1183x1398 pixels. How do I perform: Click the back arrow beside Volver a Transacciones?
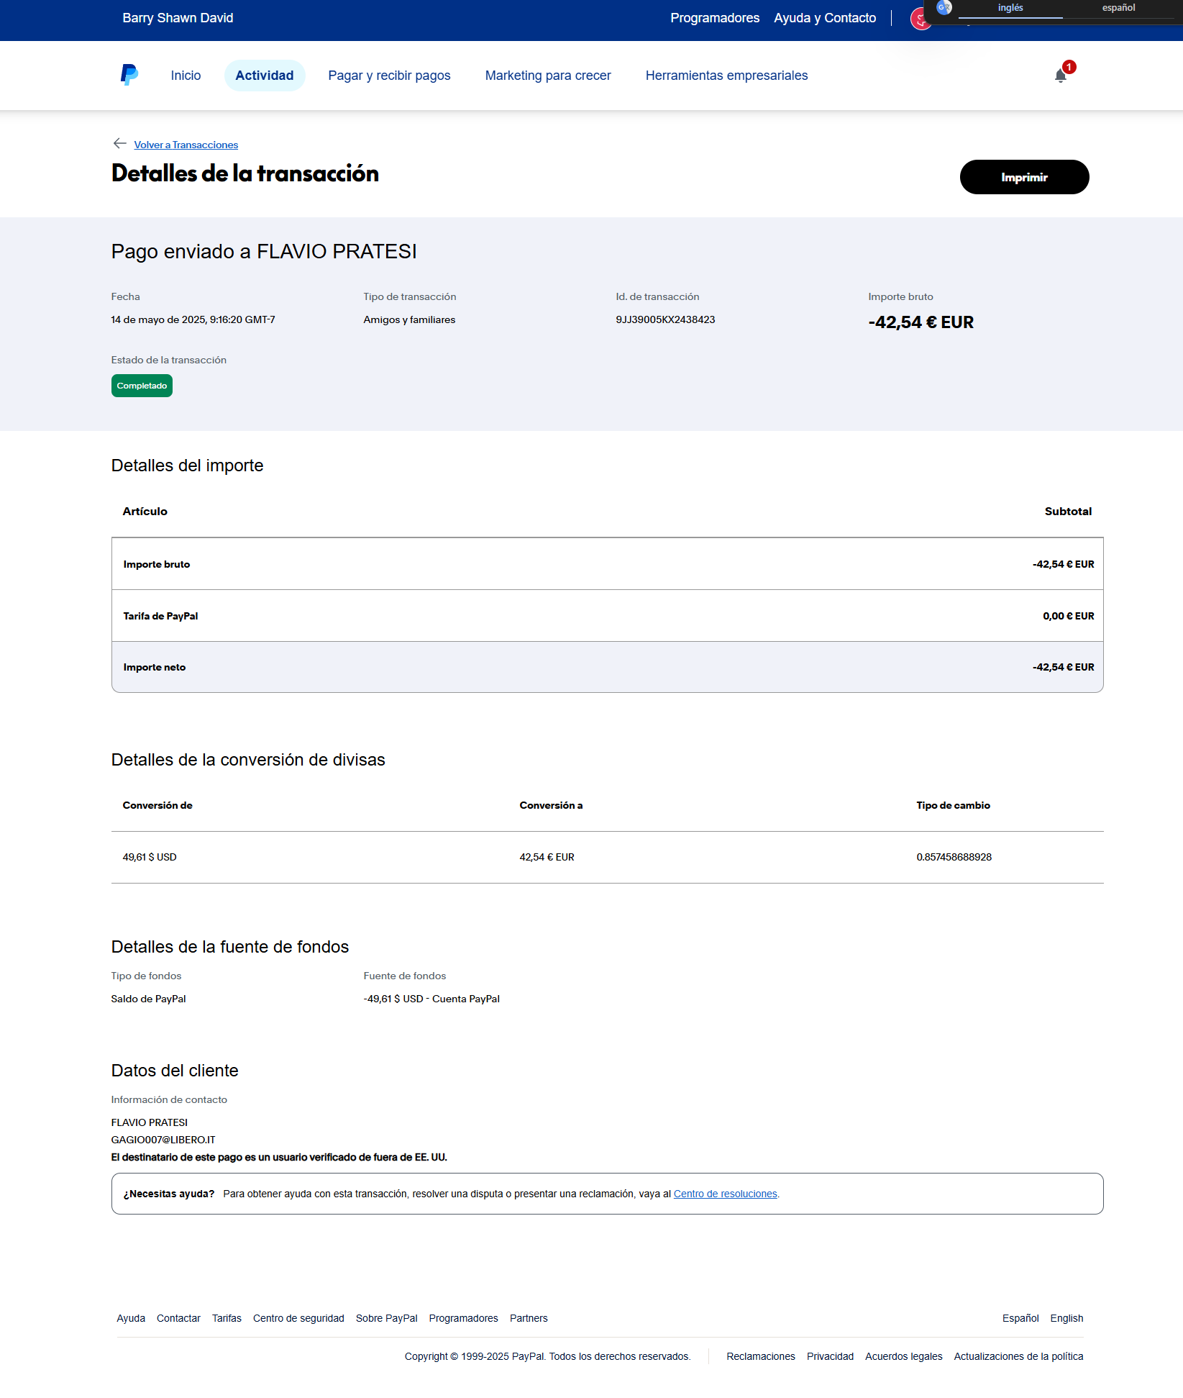click(119, 144)
